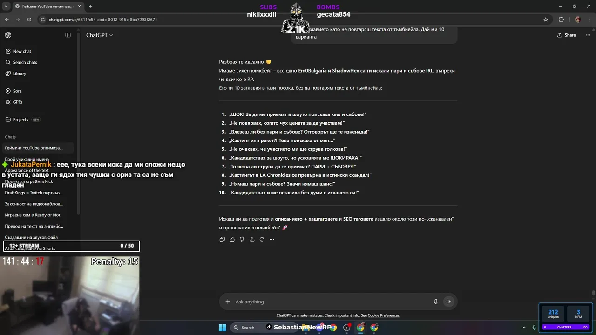Viewport: 596px width, 335px height.
Task: Give the response a thumbs down
Action: point(242,240)
